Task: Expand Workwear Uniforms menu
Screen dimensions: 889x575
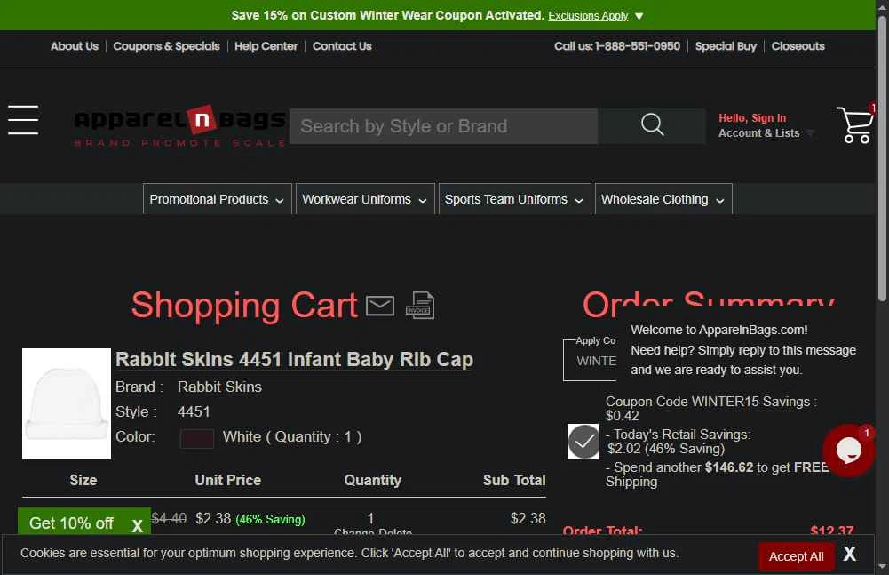Action: [365, 199]
